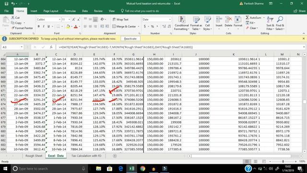The width and height of the screenshot is (307, 173).
Task: Open Customize Quick Access Toolbar dropdown
Action: 29,3
